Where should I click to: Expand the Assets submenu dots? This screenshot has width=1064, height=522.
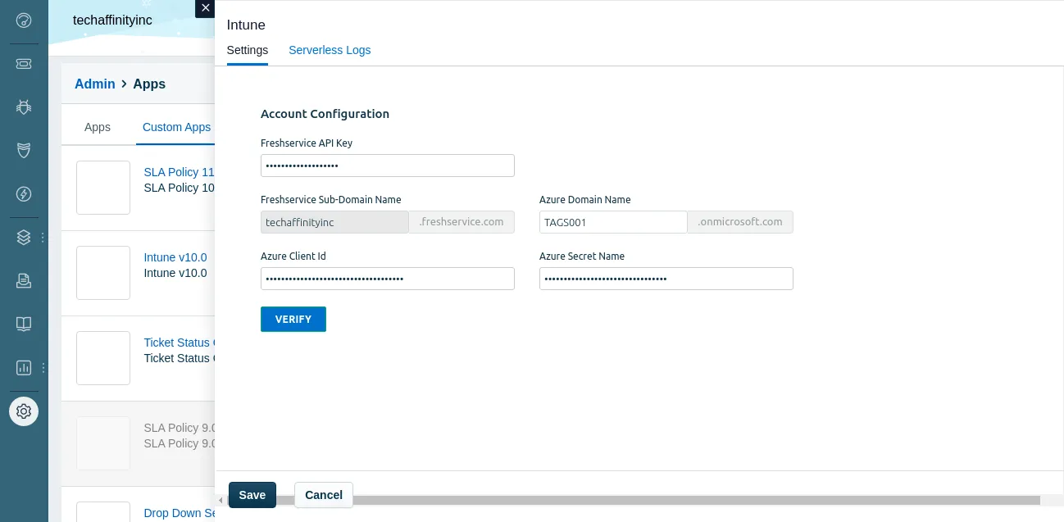tap(43, 237)
